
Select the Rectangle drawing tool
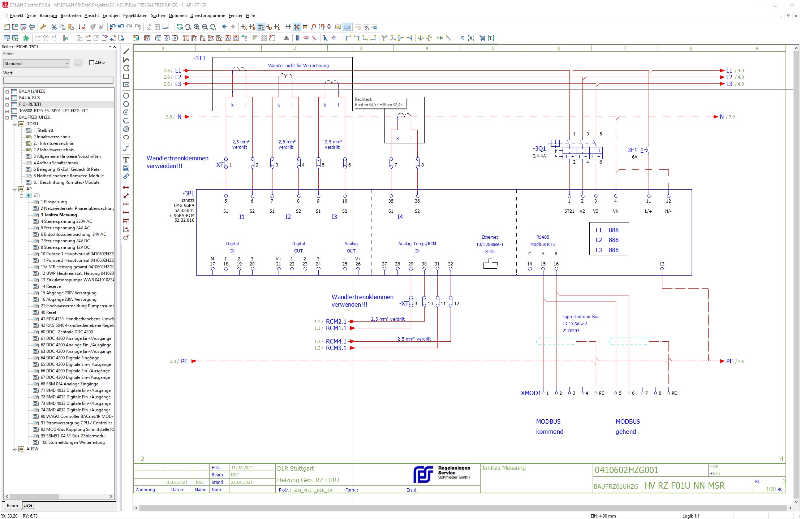[x=126, y=76]
